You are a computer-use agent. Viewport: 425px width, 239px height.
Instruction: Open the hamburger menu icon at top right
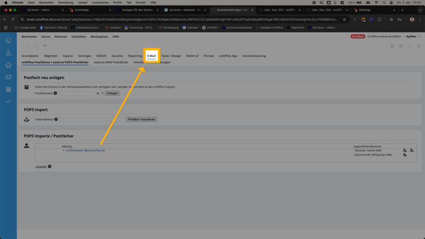418,46
